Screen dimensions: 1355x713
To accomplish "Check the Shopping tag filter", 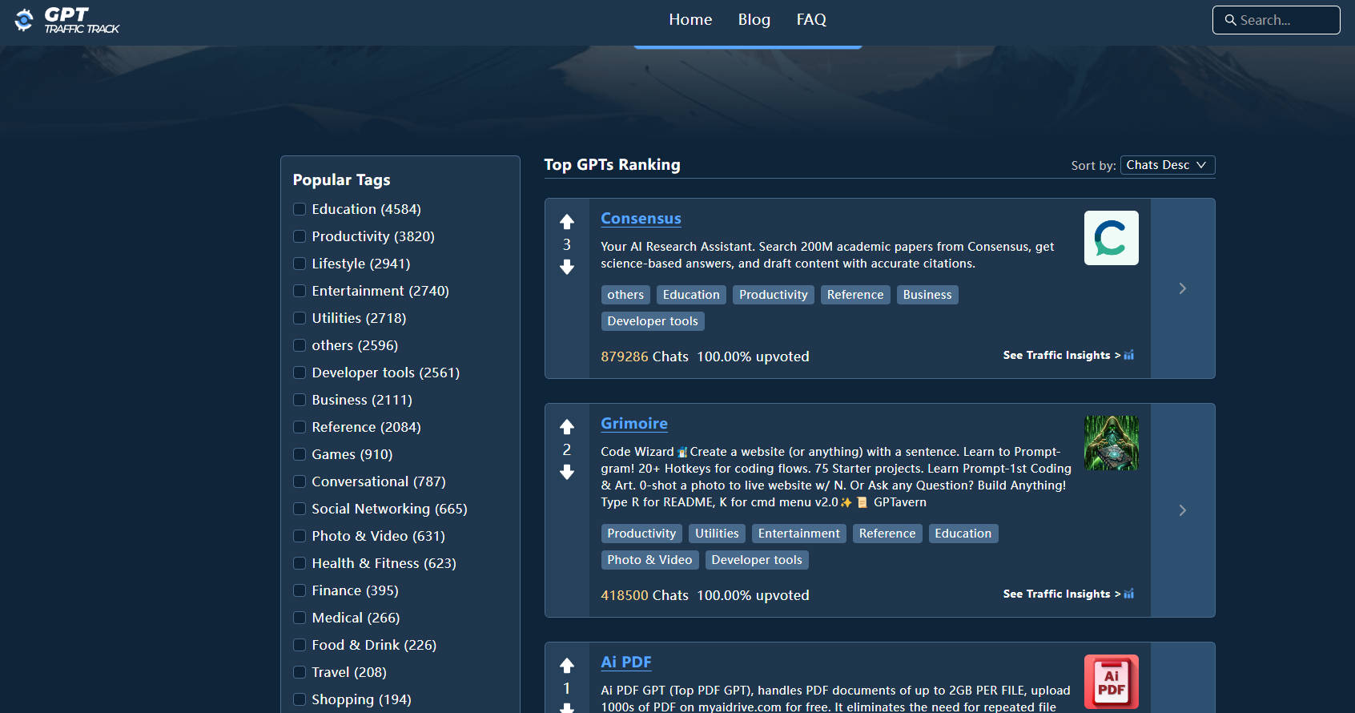I will tap(300, 699).
